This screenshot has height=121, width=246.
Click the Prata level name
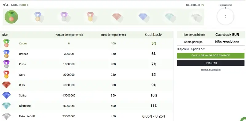(x=22, y=64)
